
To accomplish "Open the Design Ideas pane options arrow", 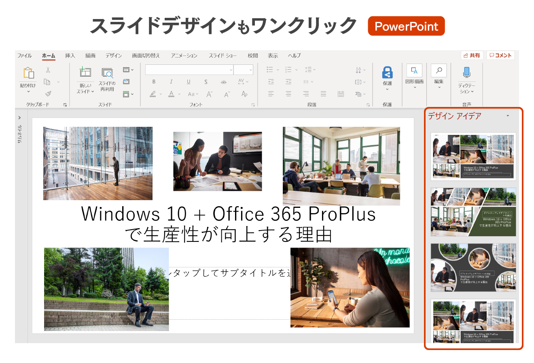I will point(508,116).
